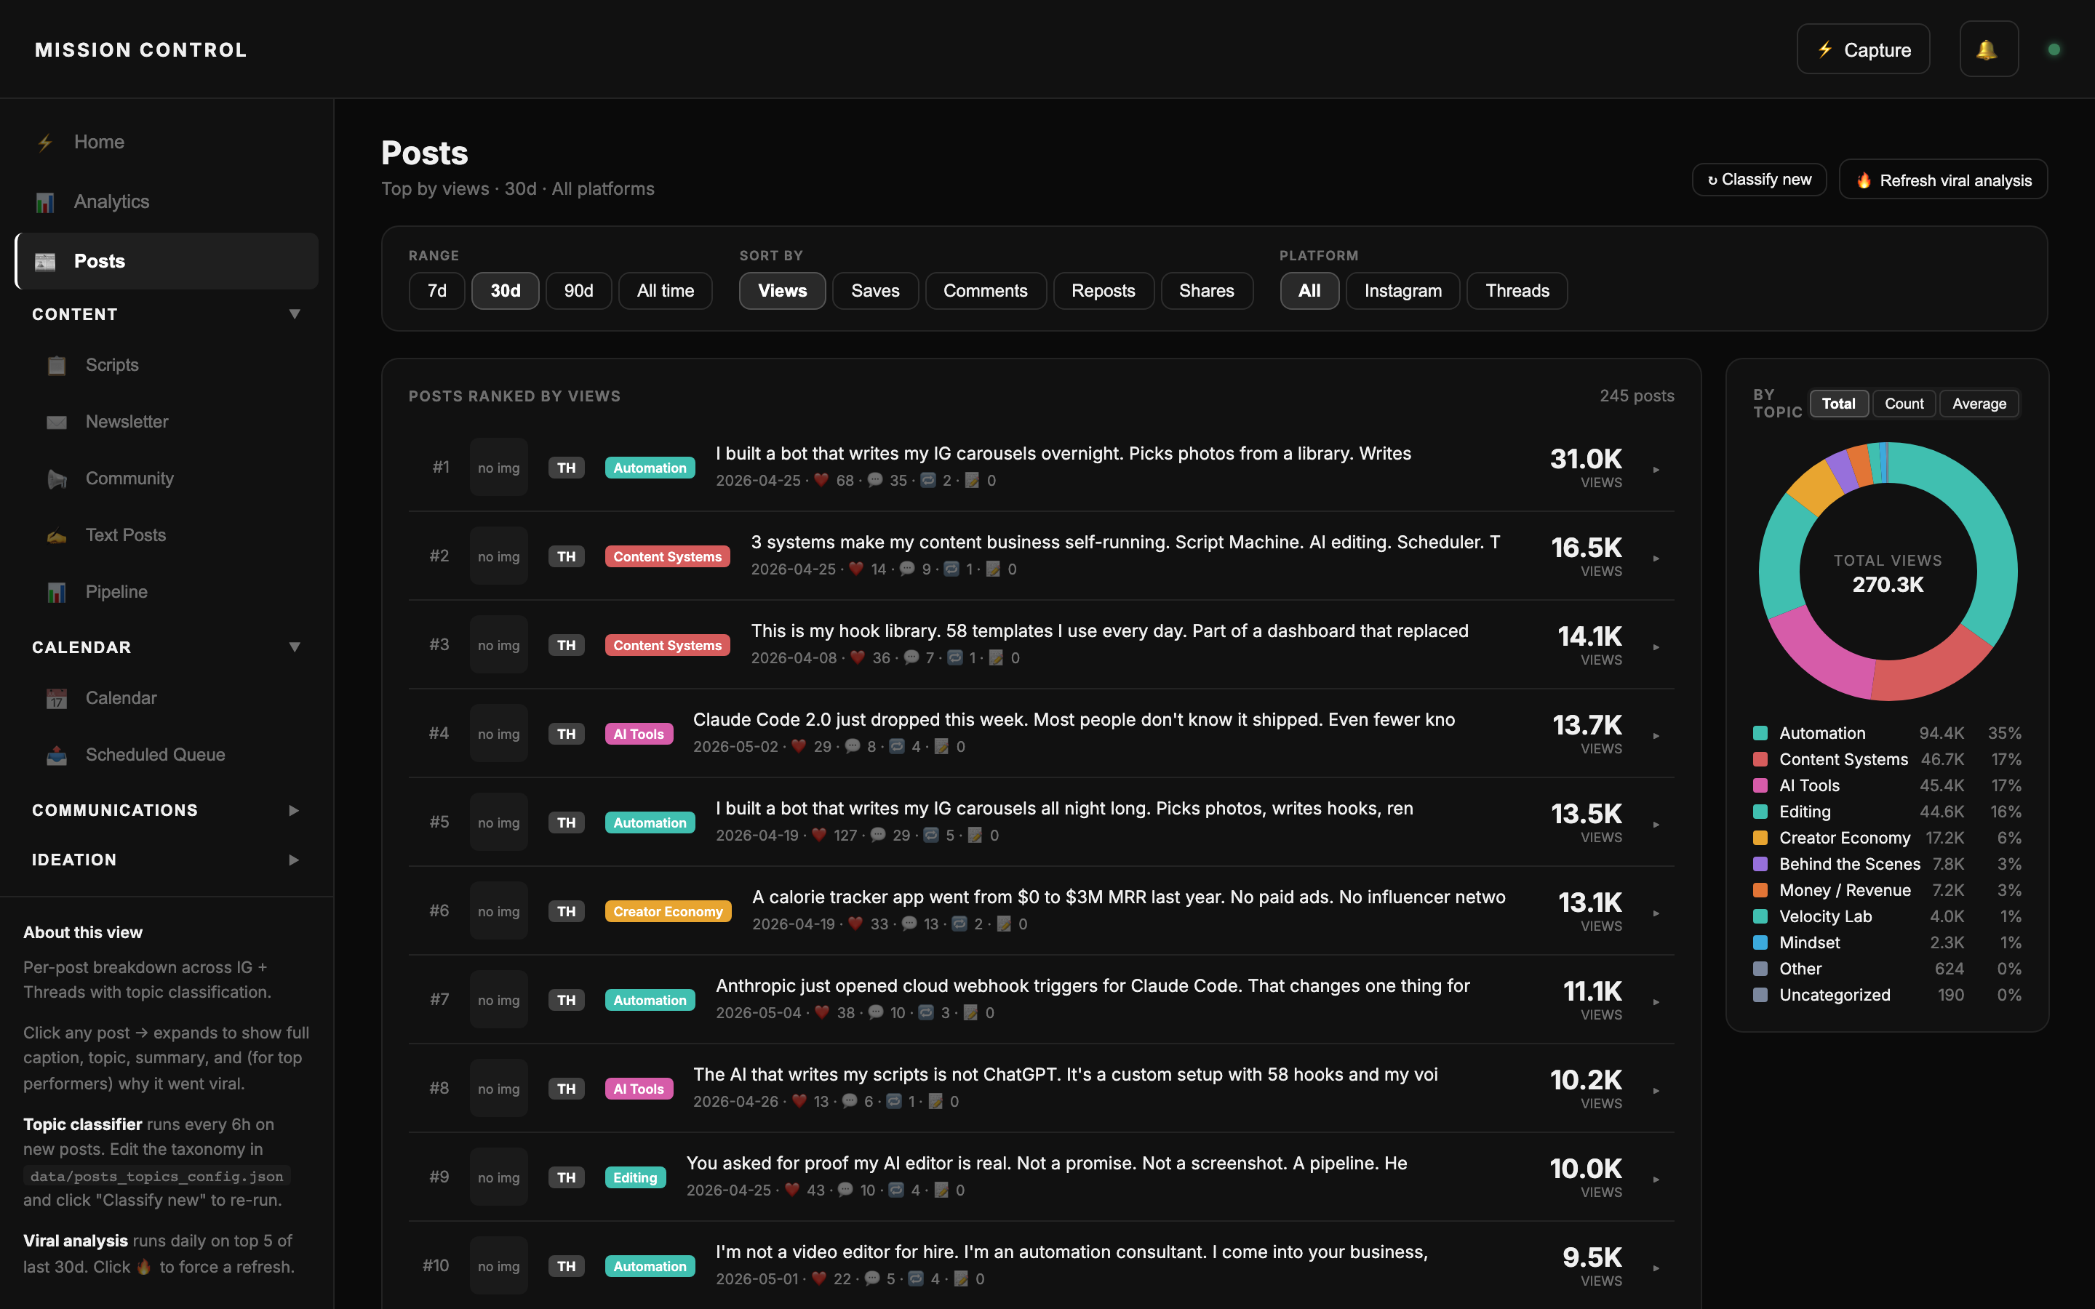Expand post #3 hook library arrow
The width and height of the screenshot is (2095, 1309).
pos(1656,647)
